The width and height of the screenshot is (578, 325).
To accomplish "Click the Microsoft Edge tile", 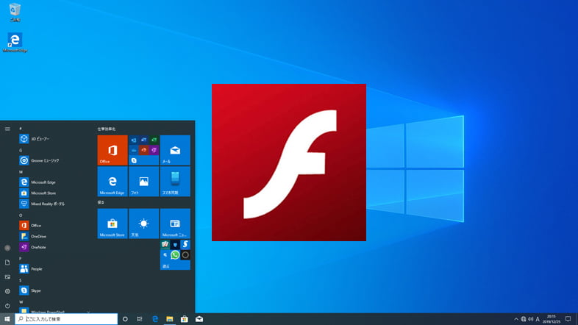I will tap(113, 182).
